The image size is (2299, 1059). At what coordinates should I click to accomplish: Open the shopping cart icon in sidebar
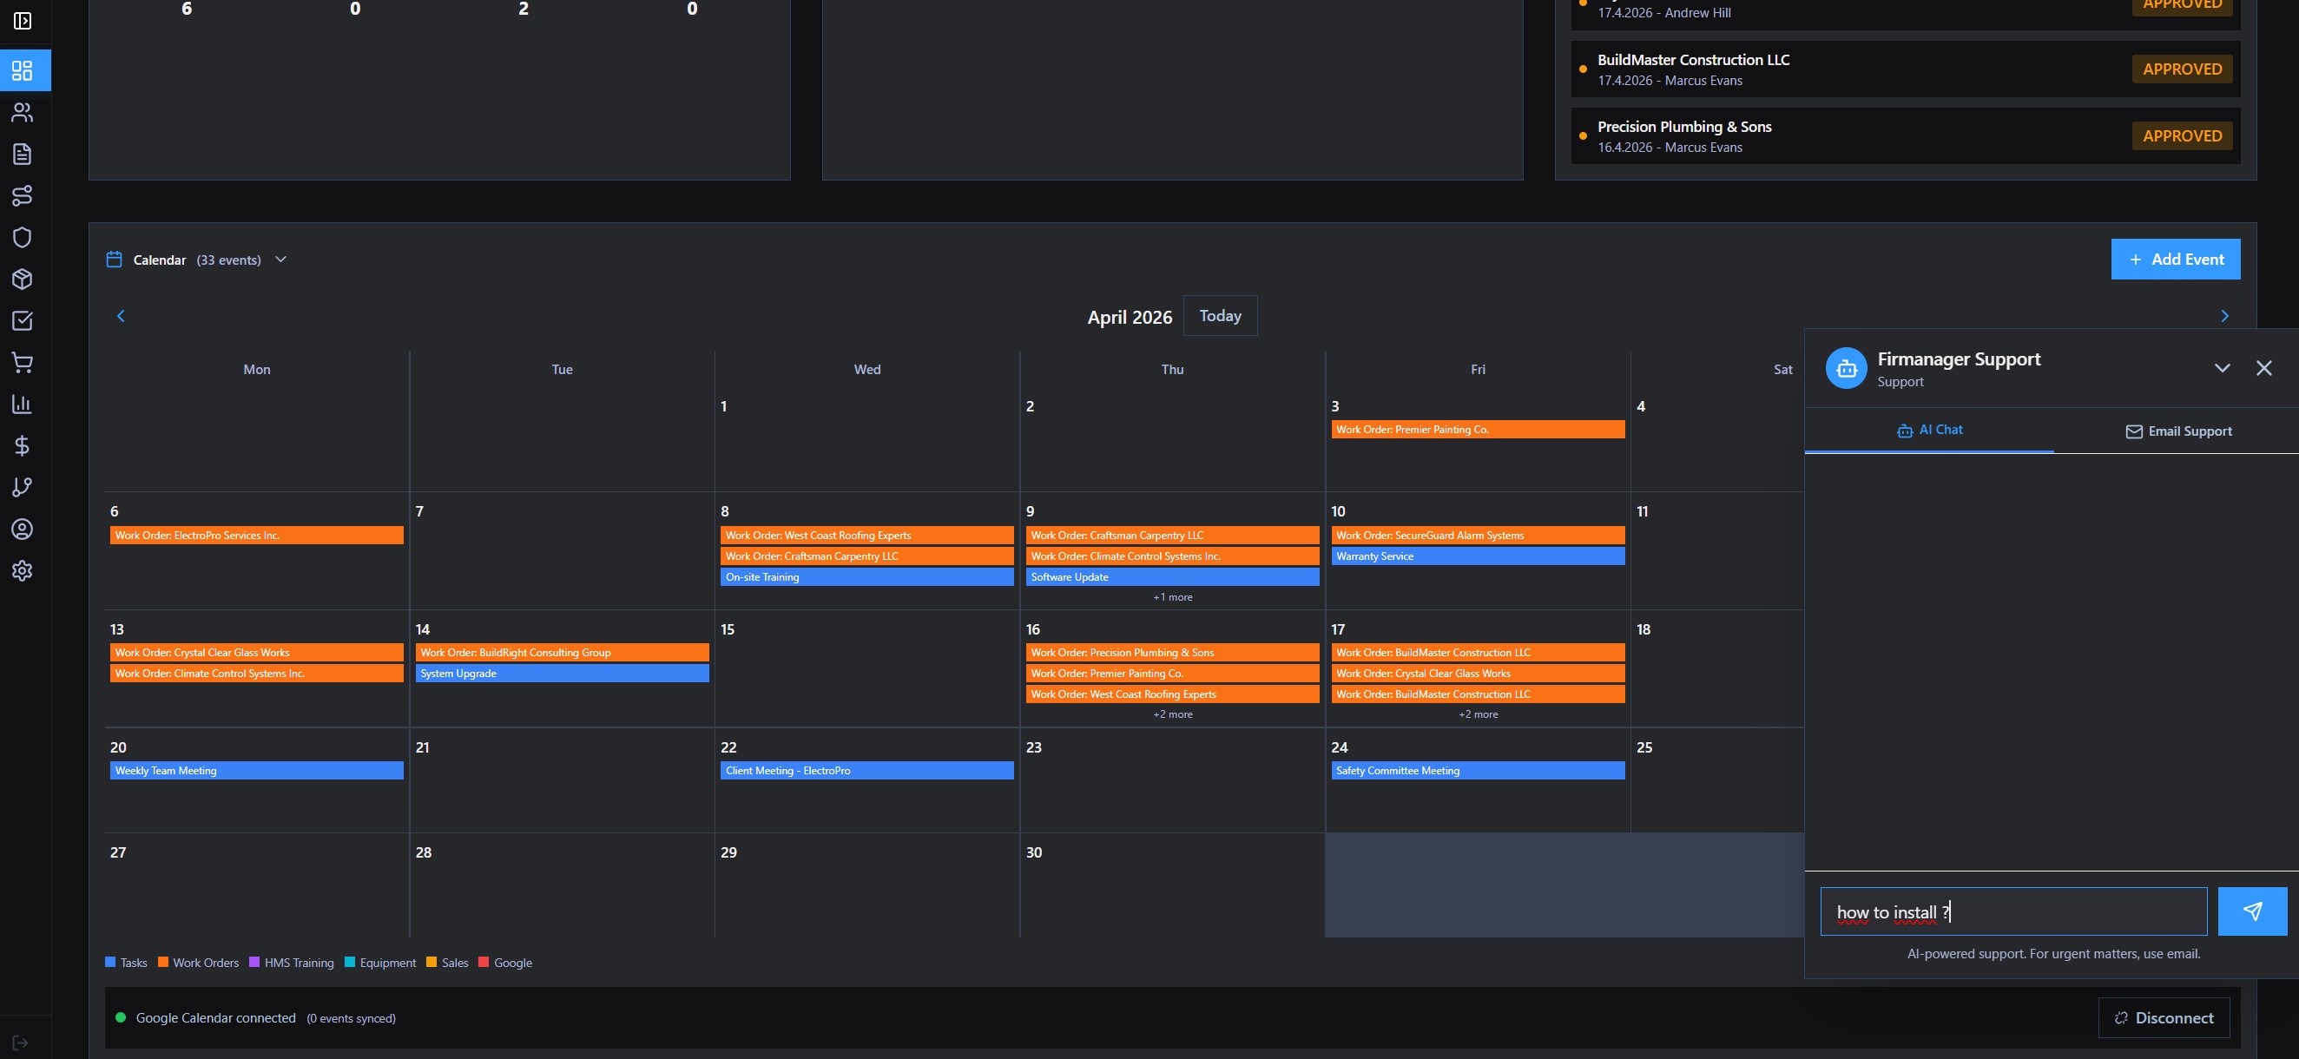(23, 362)
